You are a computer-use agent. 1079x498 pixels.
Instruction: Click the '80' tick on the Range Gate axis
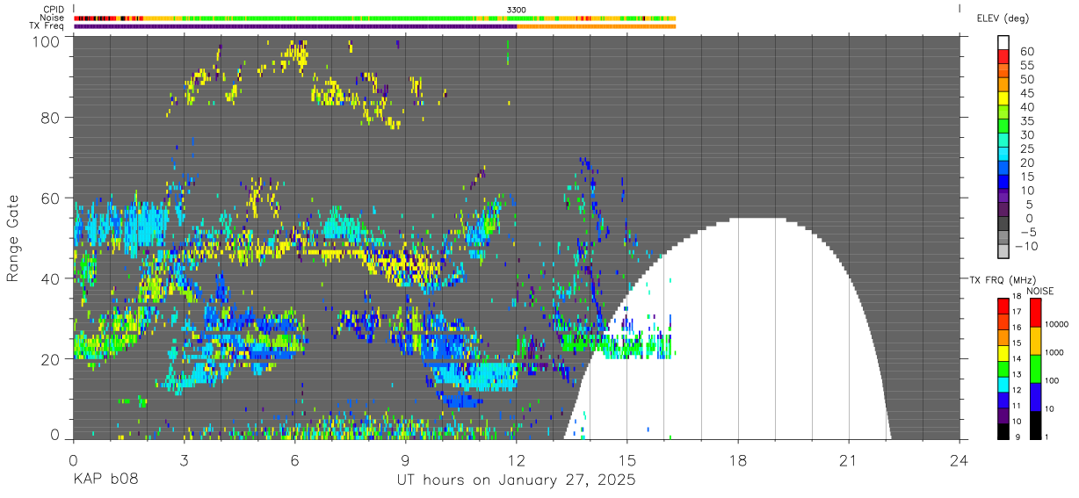49,118
